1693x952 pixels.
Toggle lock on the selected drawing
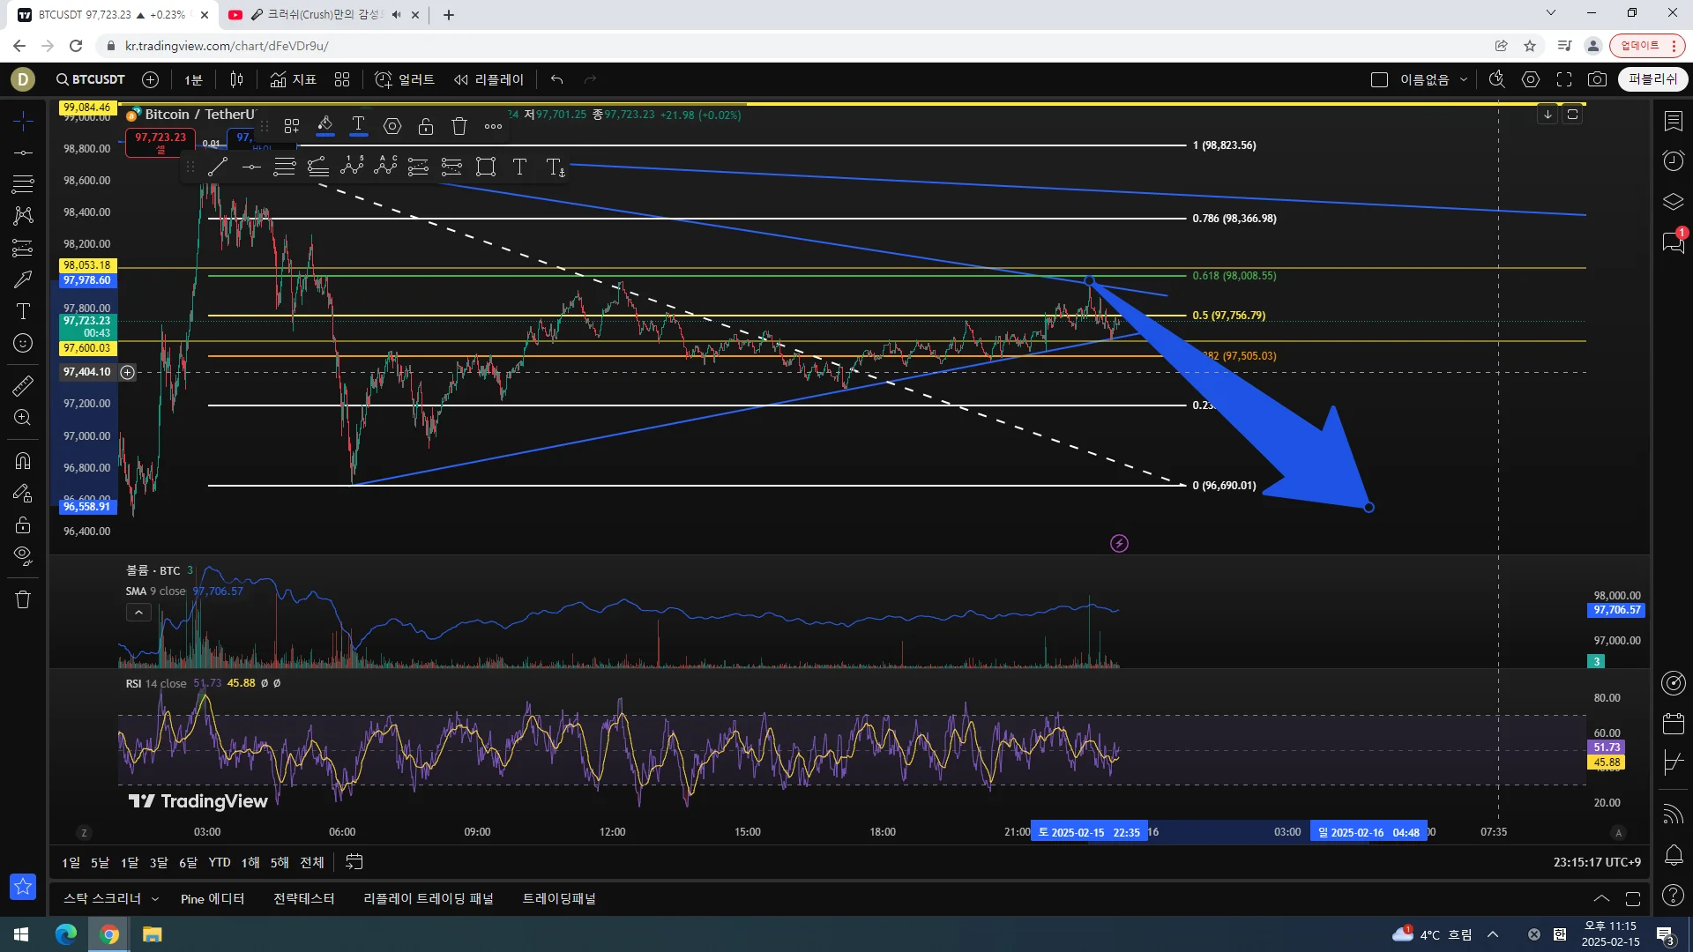pyautogui.click(x=426, y=126)
